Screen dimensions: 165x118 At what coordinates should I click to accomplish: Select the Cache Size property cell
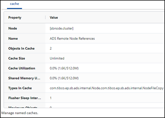tap(17, 58)
